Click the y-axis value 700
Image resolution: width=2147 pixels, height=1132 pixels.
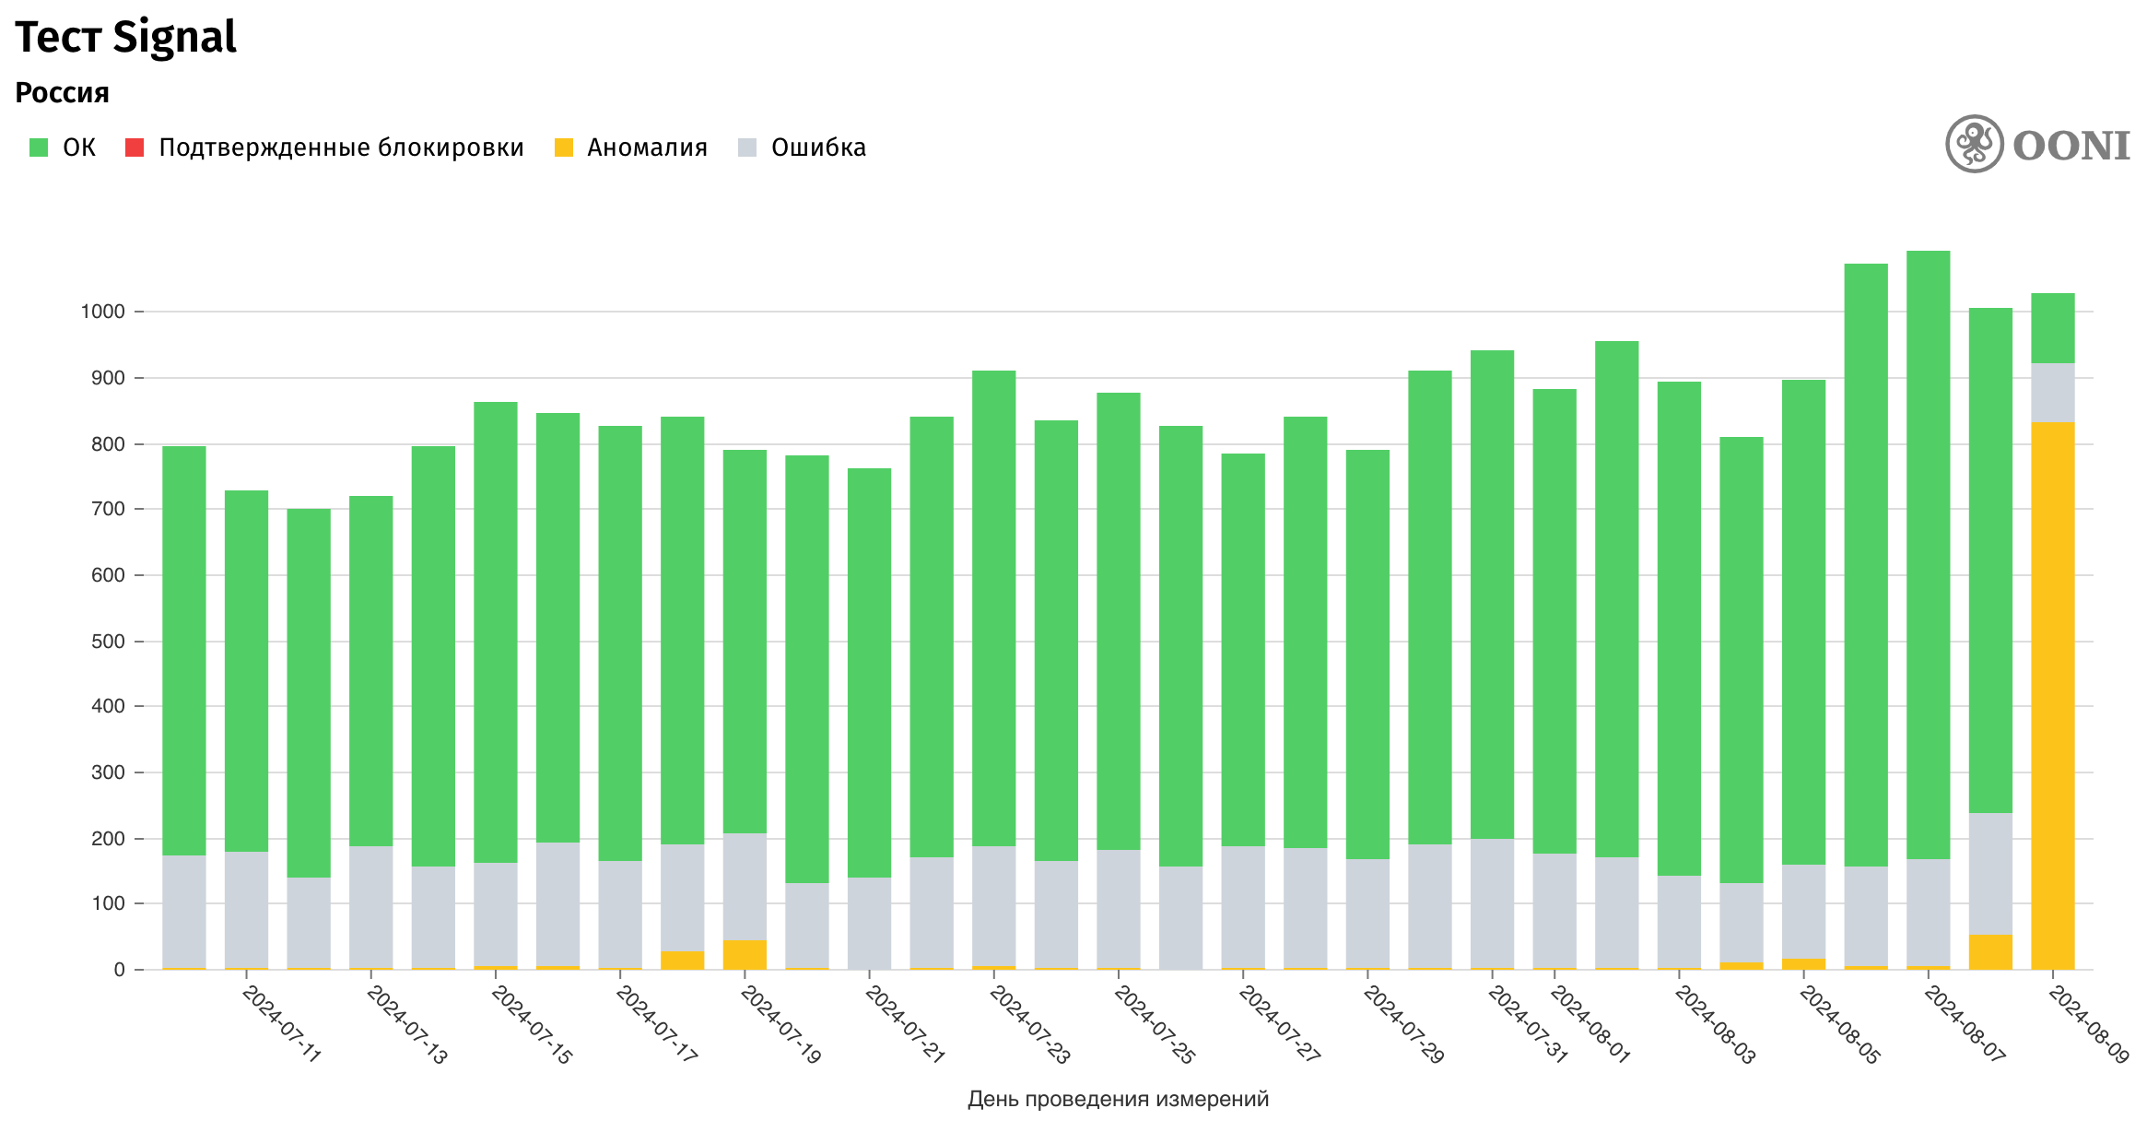coord(108,509)
